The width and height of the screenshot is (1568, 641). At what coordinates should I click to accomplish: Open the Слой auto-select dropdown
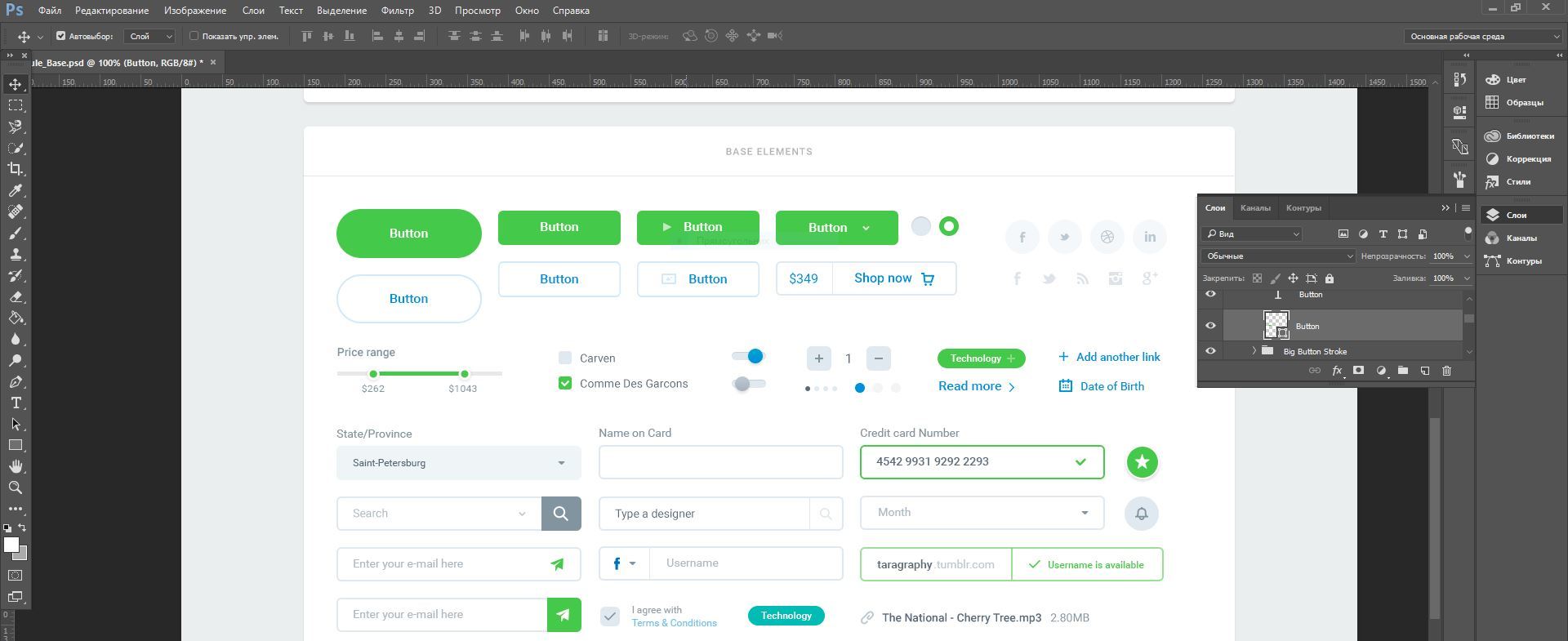pyautogui.click(x=150, y=36)
